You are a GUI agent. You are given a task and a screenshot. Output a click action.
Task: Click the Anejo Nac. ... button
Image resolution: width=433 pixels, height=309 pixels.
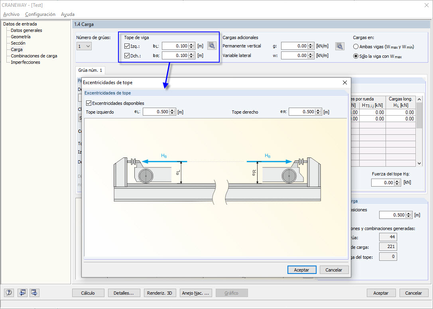(195, 293)
